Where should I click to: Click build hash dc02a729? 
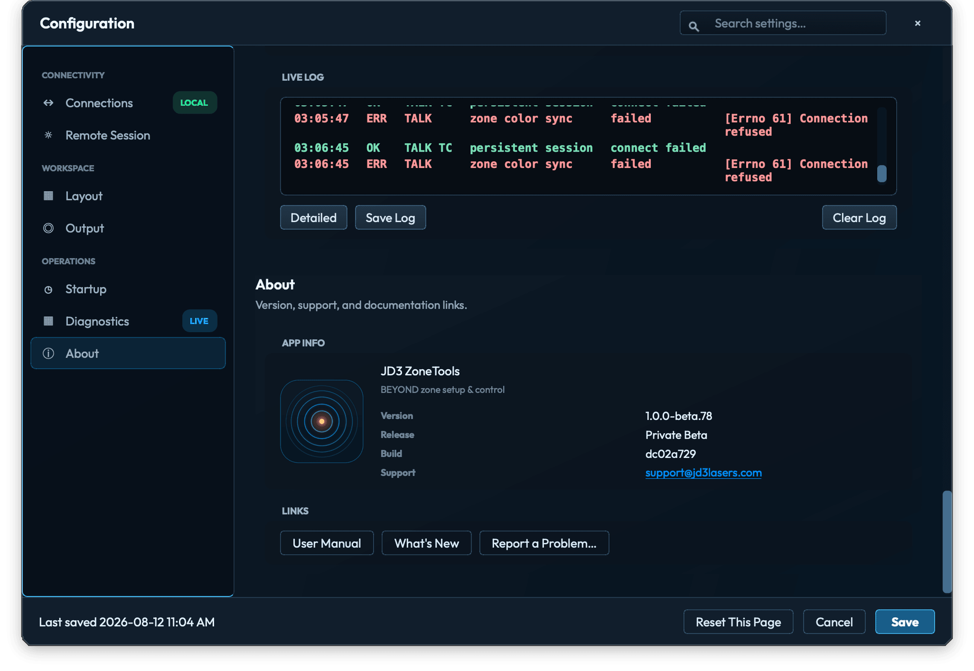point(670,454)
